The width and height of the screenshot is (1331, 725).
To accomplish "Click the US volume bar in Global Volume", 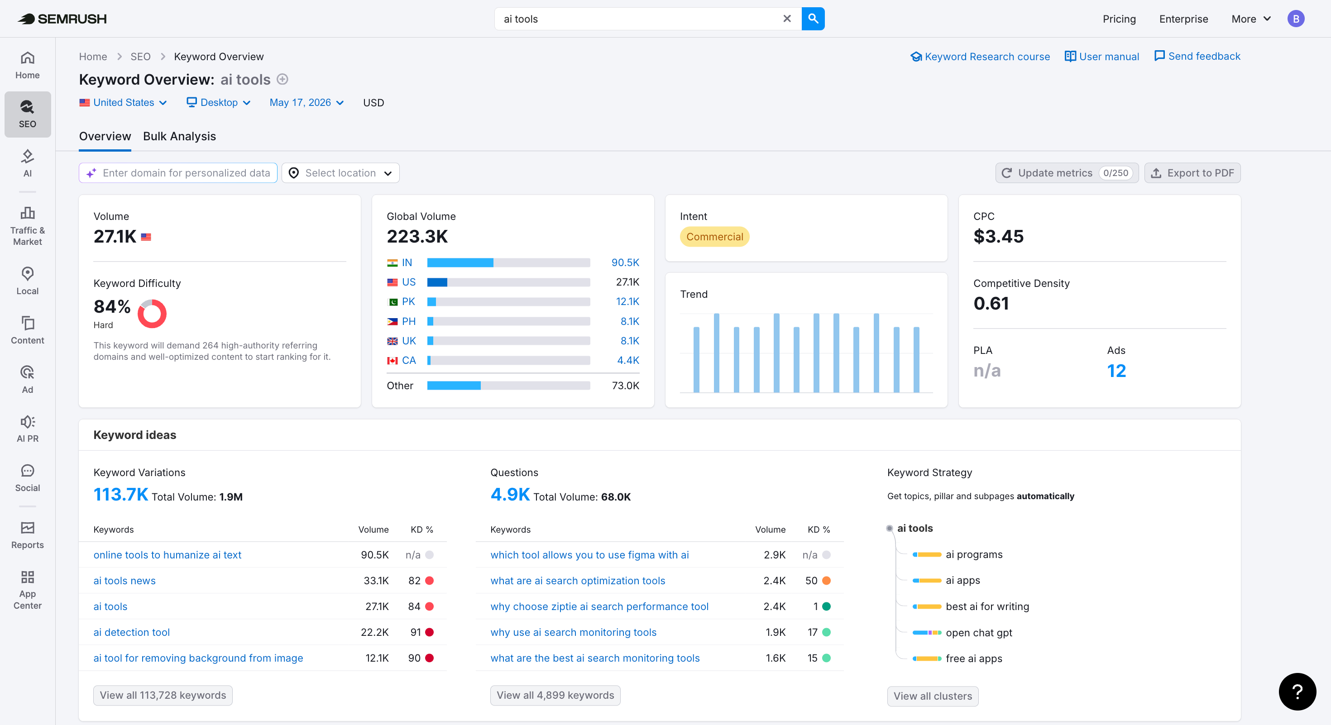I will (508, 282).
